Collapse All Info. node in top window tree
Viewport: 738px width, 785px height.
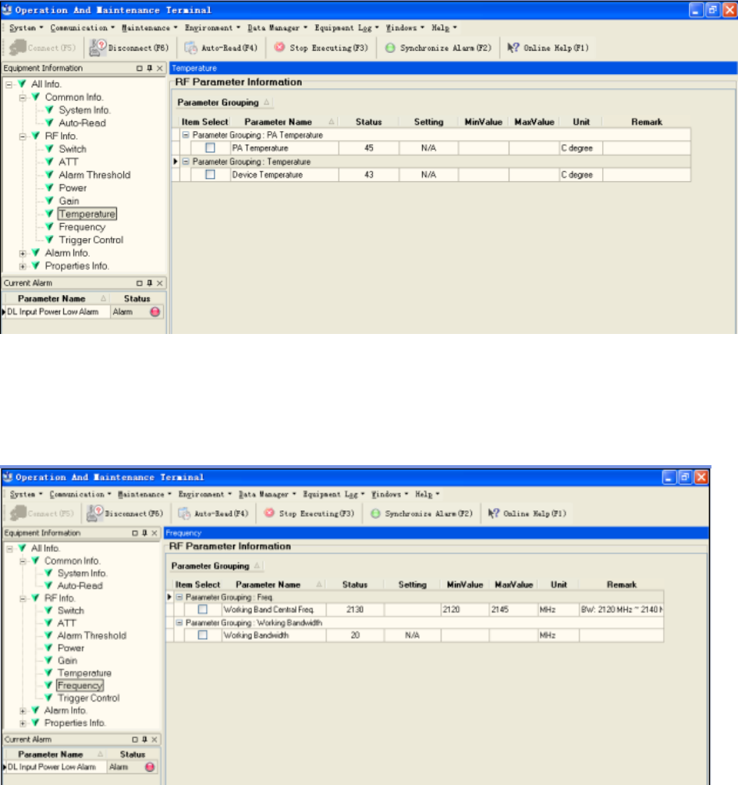coord(9,84)
